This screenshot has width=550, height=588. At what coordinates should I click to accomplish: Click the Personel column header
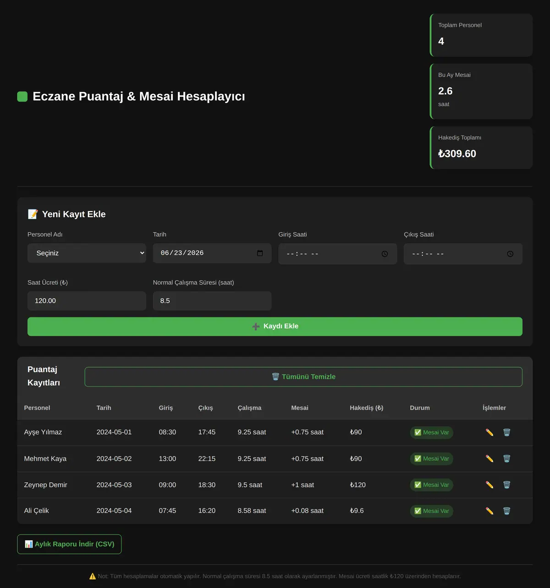tap(37, 408)
